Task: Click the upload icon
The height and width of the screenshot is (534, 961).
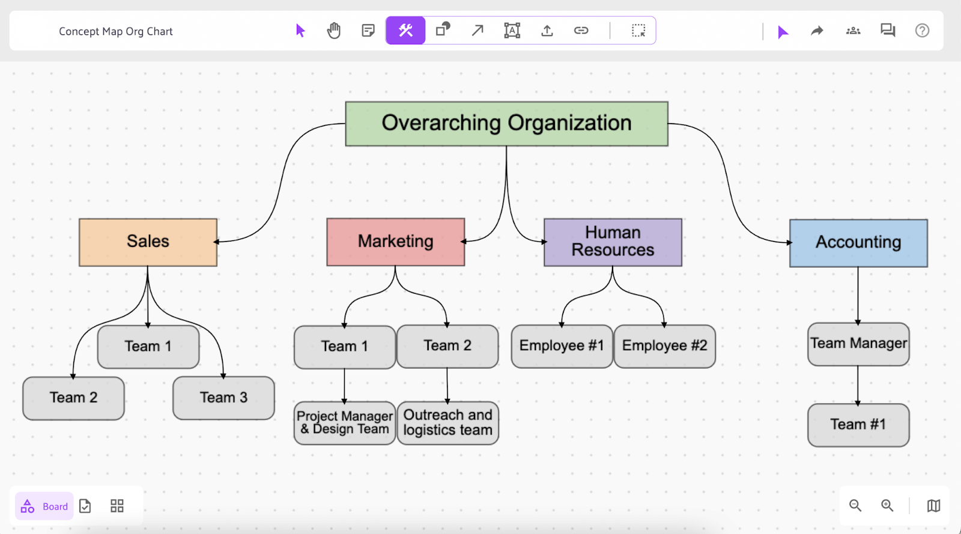Action: [x=547, y=31]
